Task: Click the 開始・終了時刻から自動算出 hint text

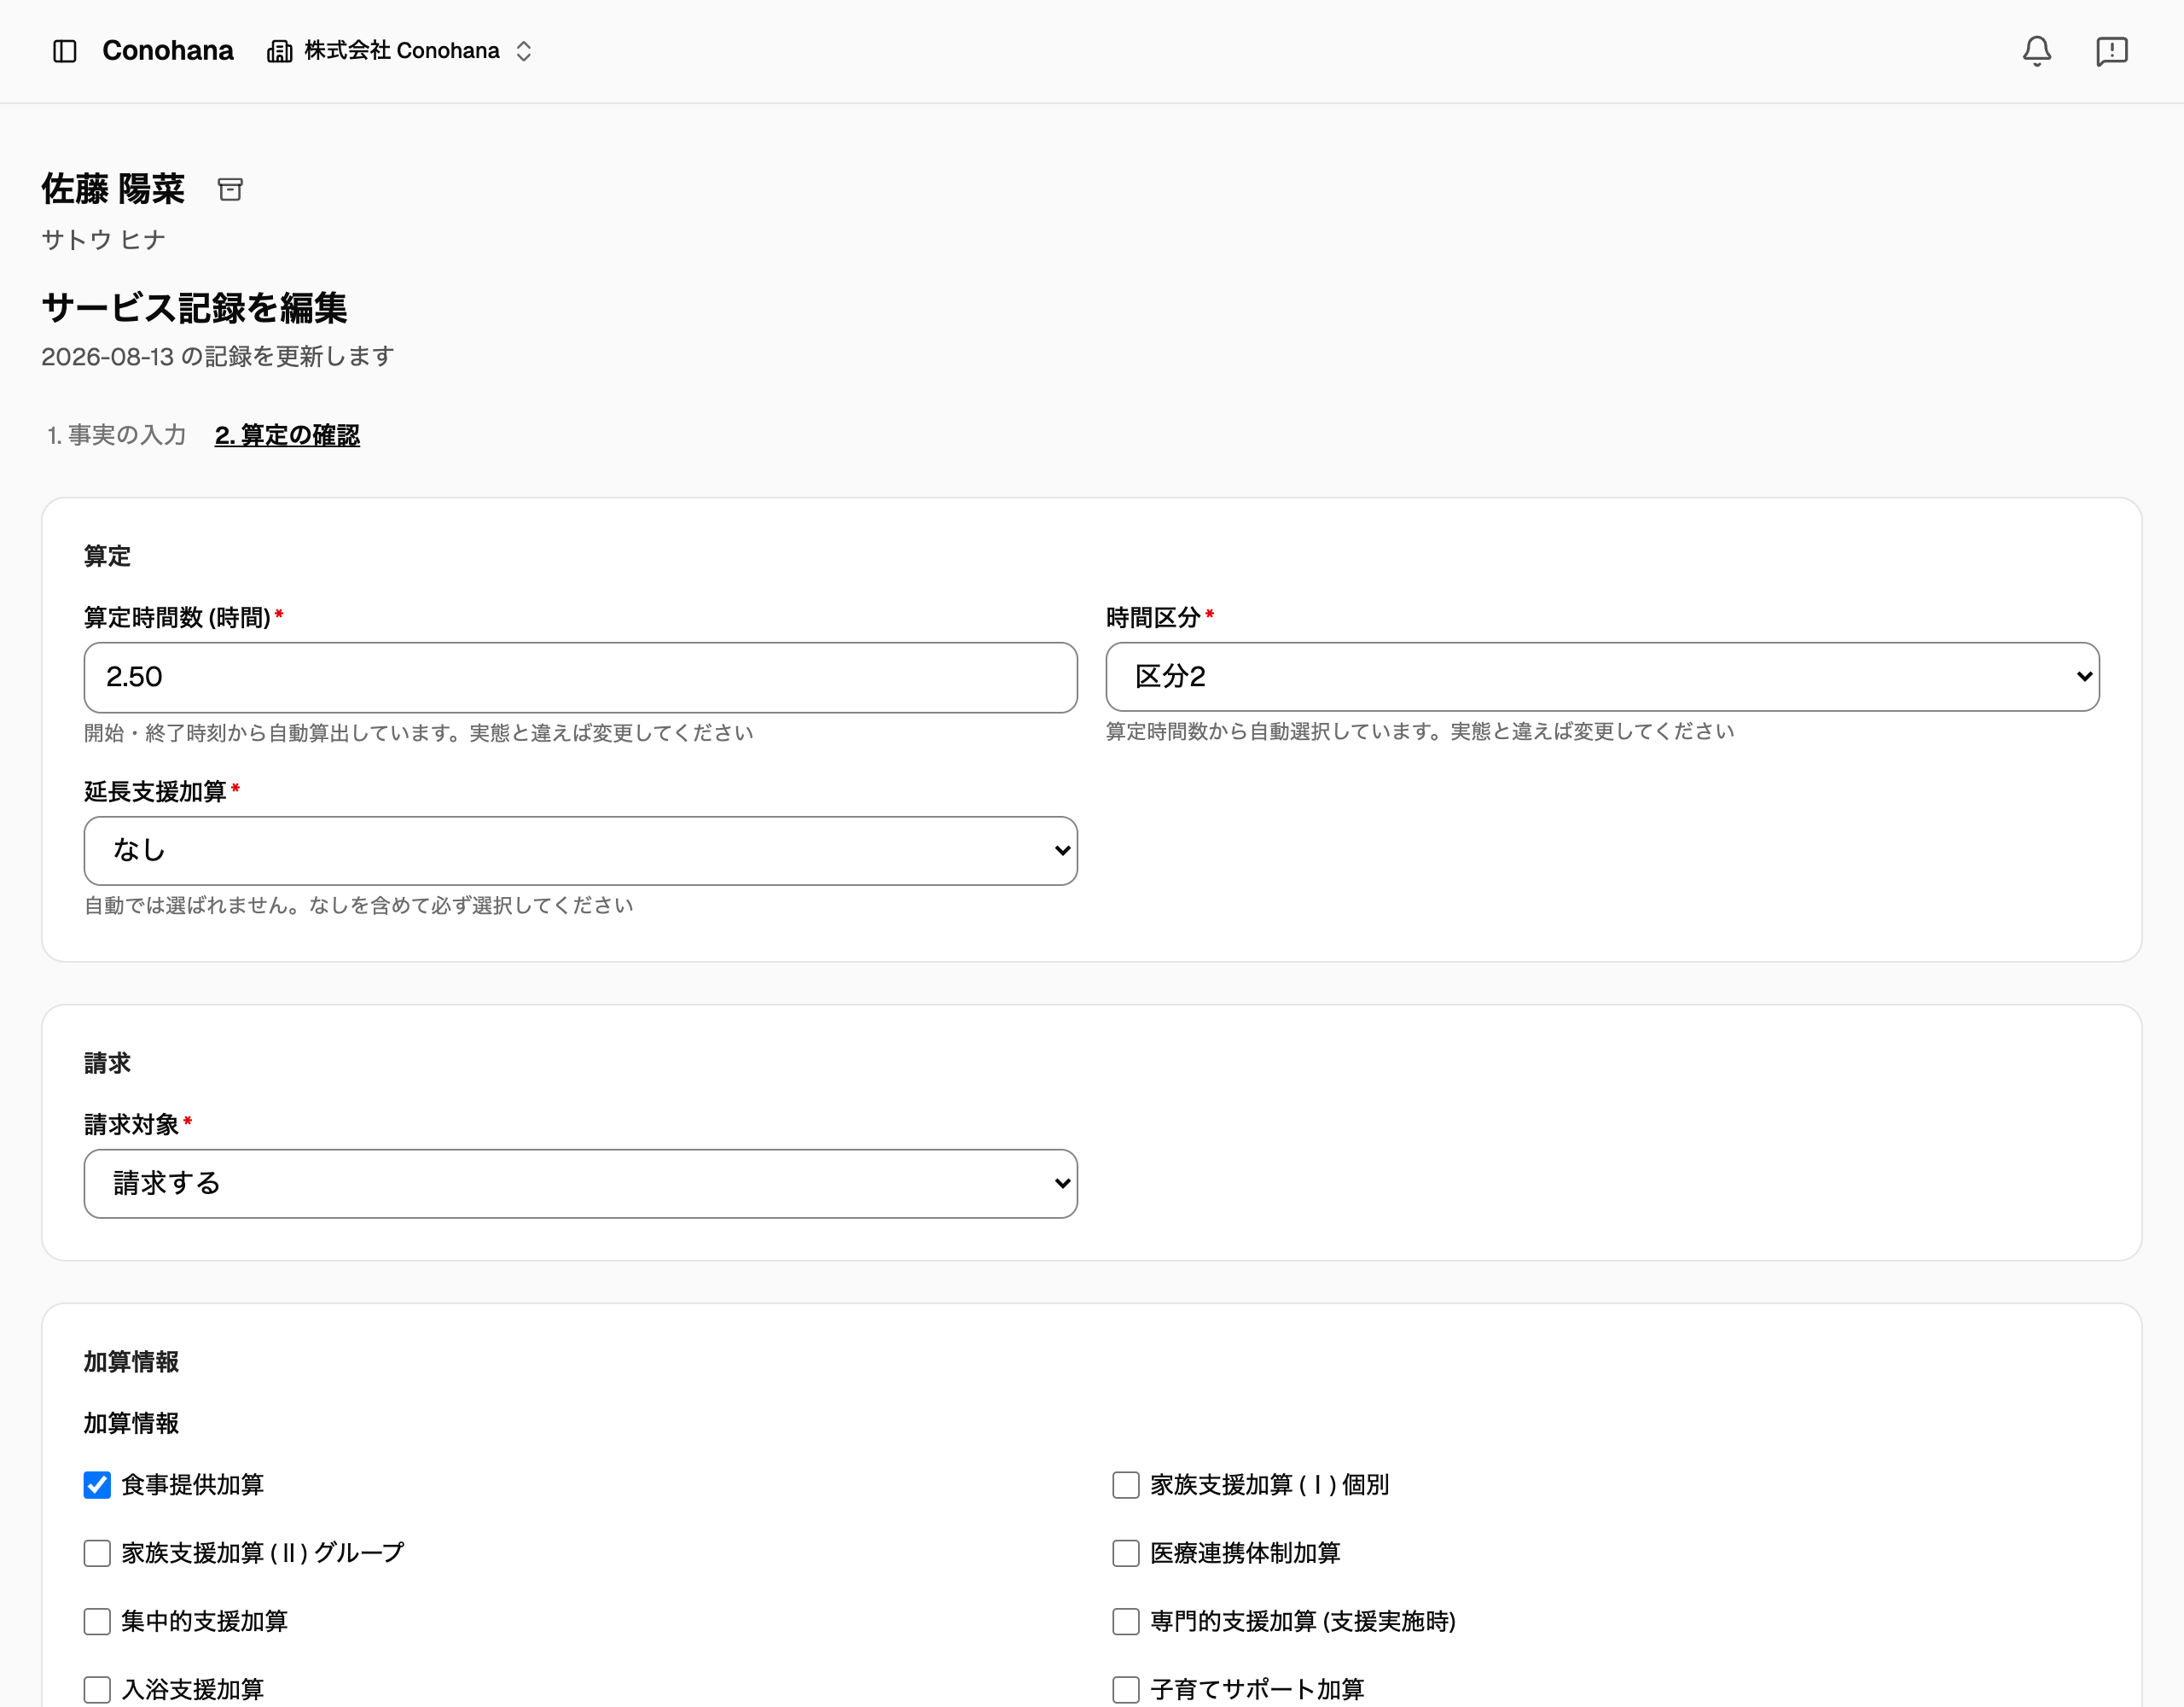Action: click(418, 733)
